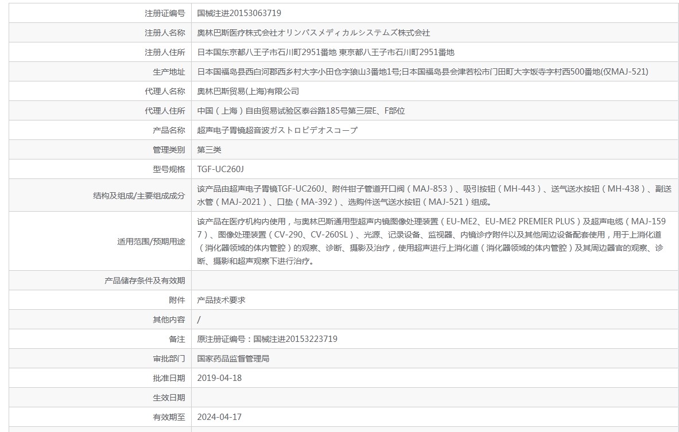Click the 代理人名称 label
The image size is (679, 432).
165,91
